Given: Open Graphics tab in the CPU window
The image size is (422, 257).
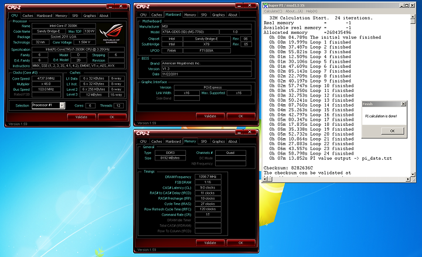Looking at the screenshot, I should [x=90, y=16].
